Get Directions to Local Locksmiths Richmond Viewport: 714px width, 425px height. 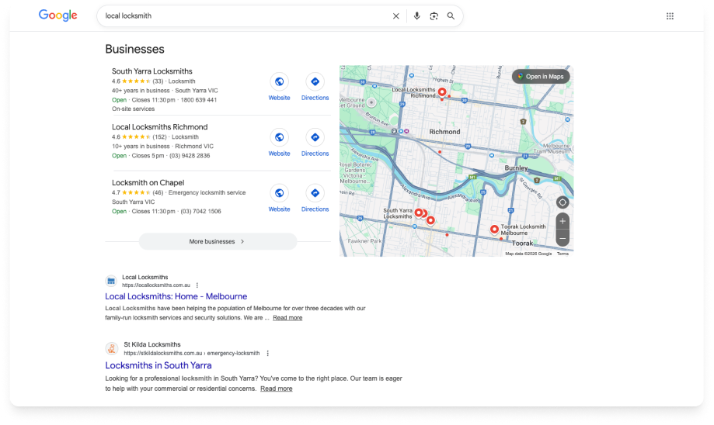pyautogui.click(x=315, y=143)
